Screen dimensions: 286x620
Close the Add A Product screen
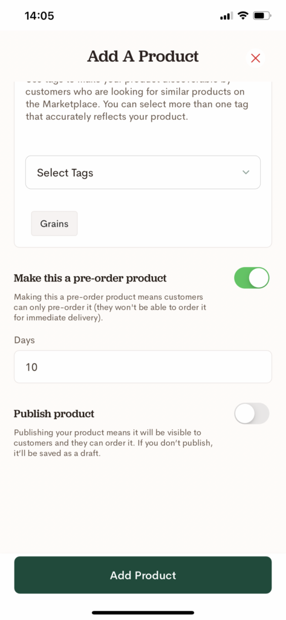coord(256,58)
